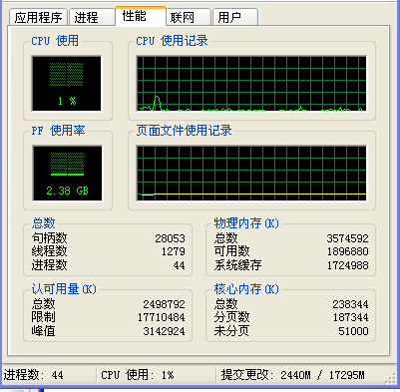Select the 性能 tab
Screen dimensions: 400x392
[141, 16]
